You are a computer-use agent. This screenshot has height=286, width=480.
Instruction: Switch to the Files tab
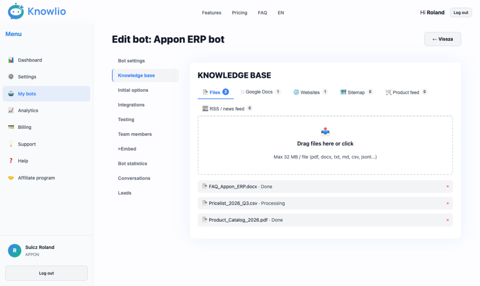pos(216,92)
